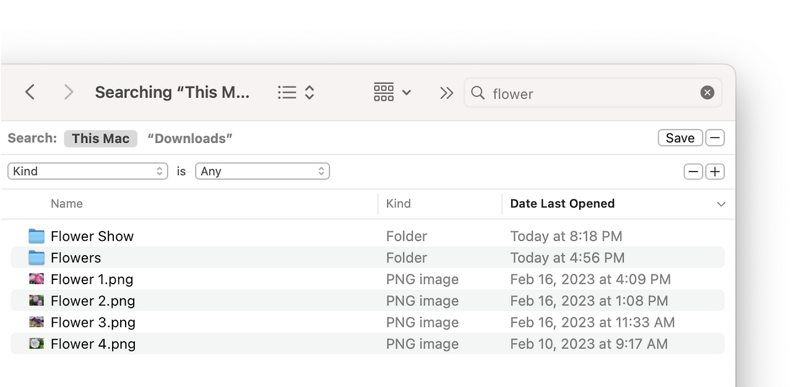Clear the flower search text

pos(707,93)
